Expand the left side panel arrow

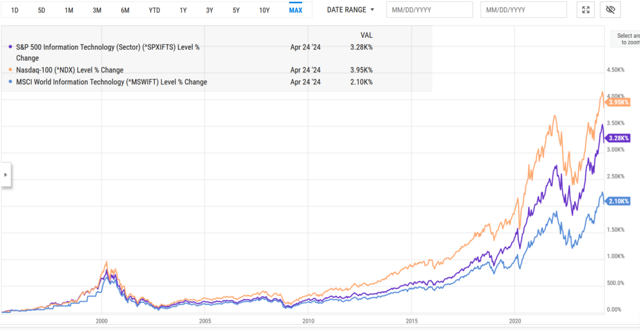pos(6,175)
